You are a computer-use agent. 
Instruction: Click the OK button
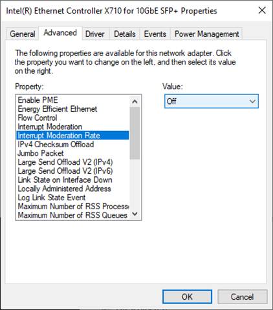coord(187,297)
